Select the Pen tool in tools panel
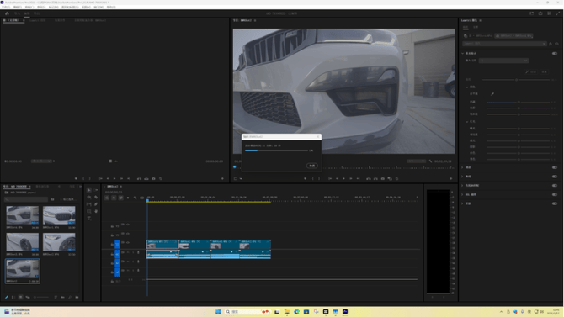 point(96,204)
